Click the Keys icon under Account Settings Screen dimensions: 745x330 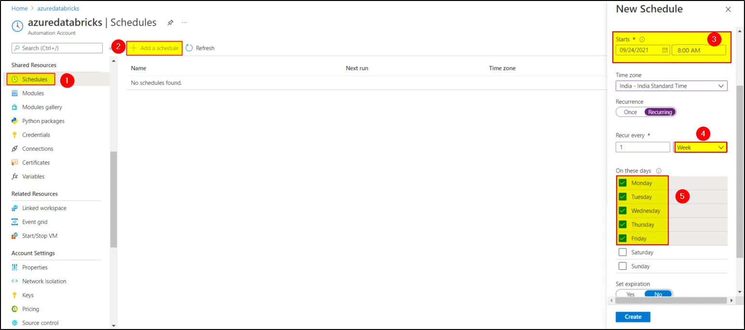[x=14, y=295]
